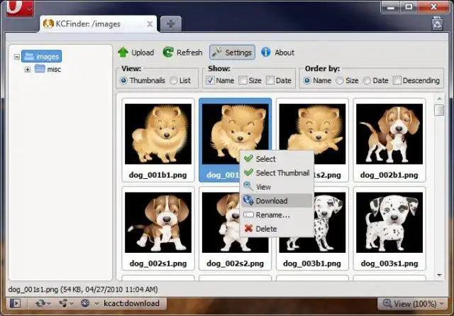Screen dimensions: 454x316
Task: Select the misc folder in tree
Action: (x=48, y=69)
